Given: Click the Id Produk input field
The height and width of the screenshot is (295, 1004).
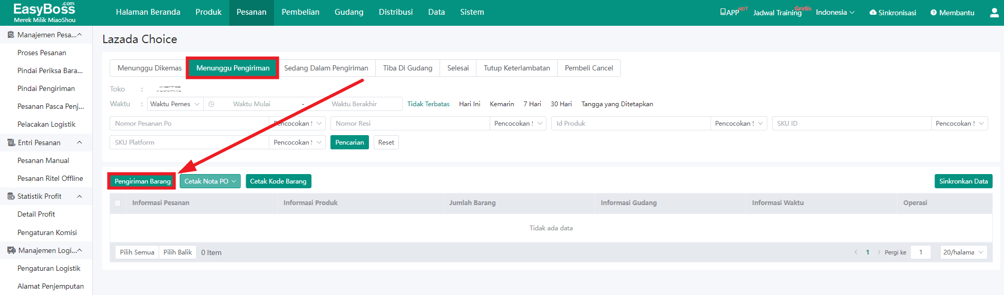Looking at the screenshot, I should tap(631, 124).
